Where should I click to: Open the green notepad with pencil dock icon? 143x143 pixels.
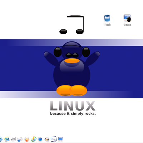[34, 139]
